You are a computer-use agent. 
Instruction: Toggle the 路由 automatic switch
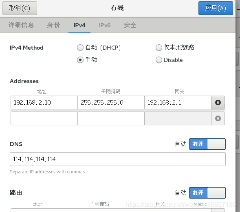click(x=207, y=193)
